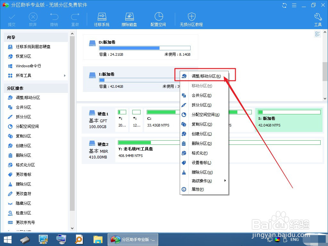Image resolution: width=328 pixels, height=246 pixels.
Task: Open the file explorer folder on the taskbar
Action: (98, 240)
